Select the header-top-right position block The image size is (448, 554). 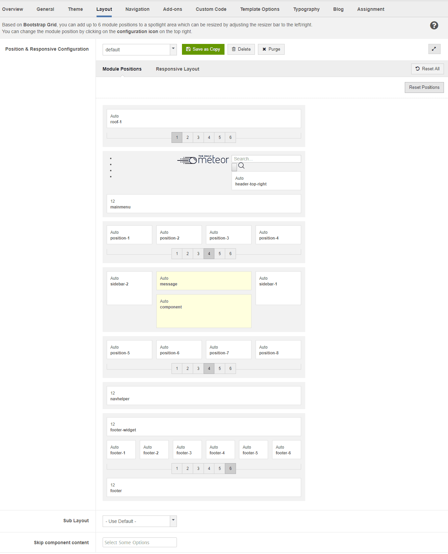coord(266,181)
